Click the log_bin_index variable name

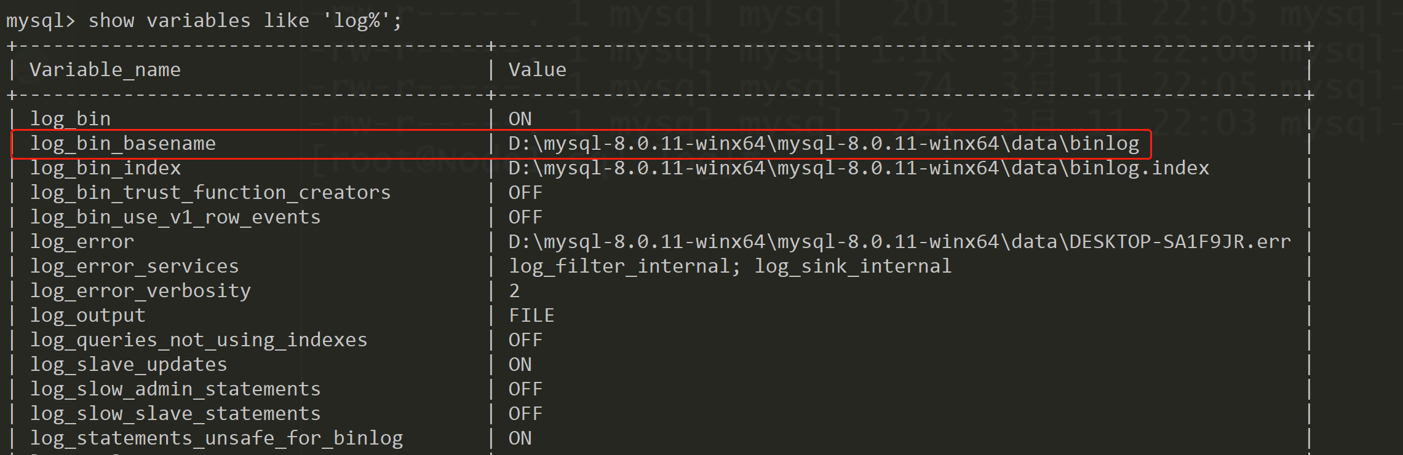105,168
